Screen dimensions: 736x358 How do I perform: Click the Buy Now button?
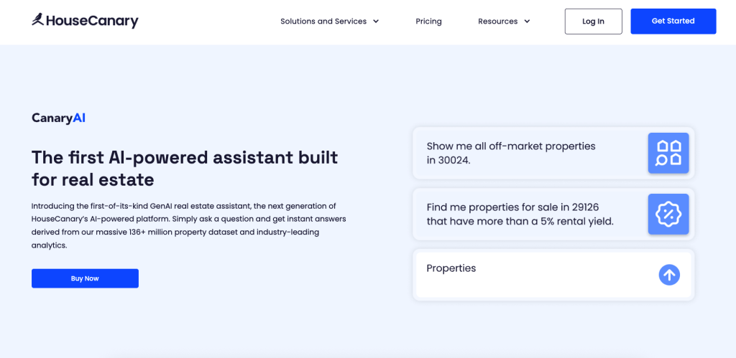[85, 278]
